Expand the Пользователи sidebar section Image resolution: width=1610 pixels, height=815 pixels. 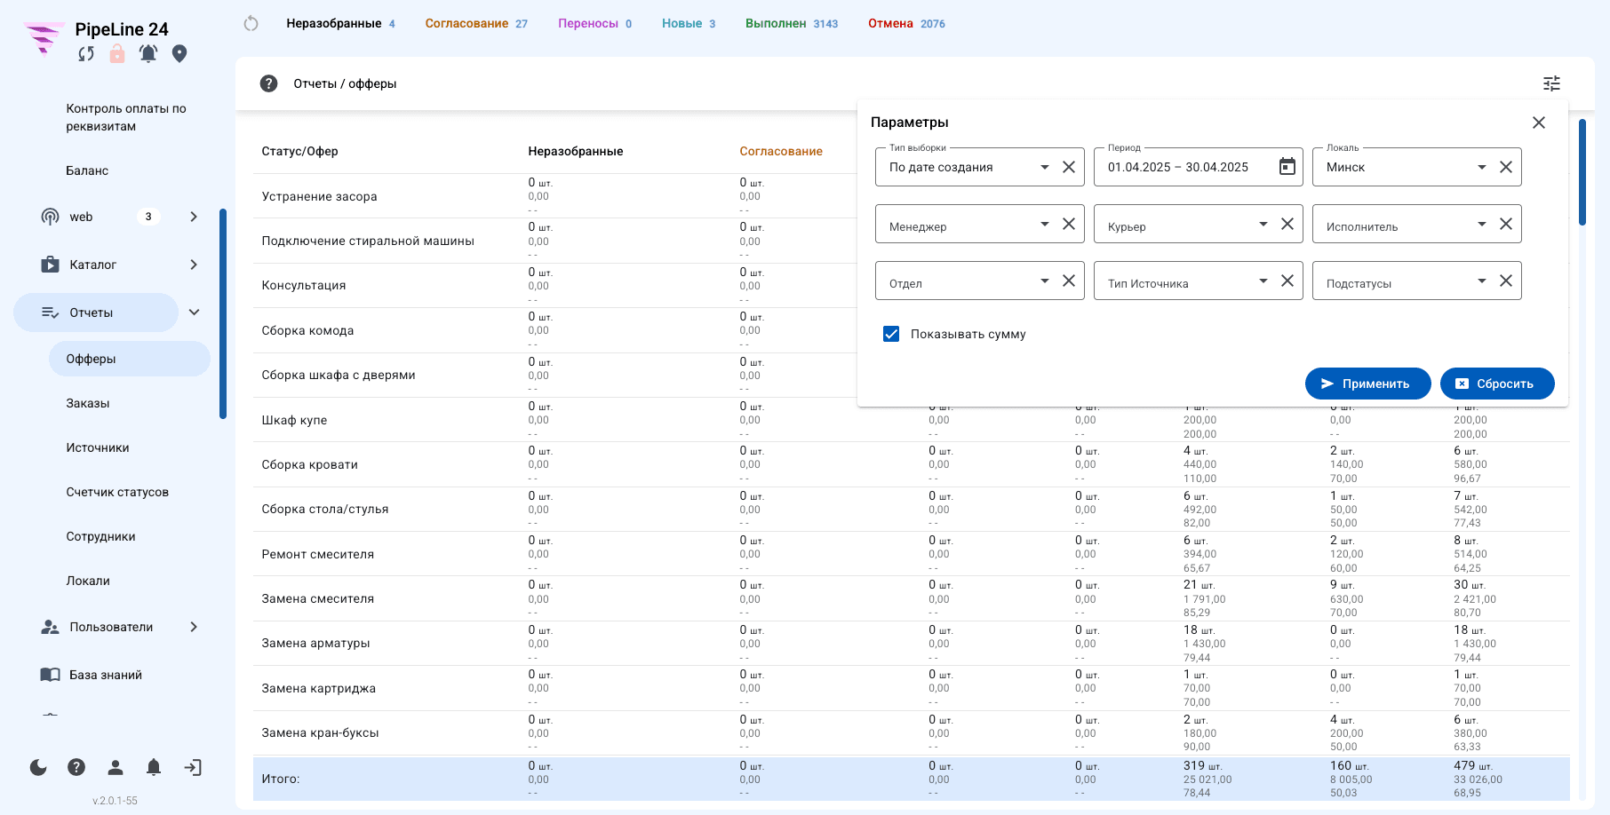pyautogui.click(x=194, y=627)
